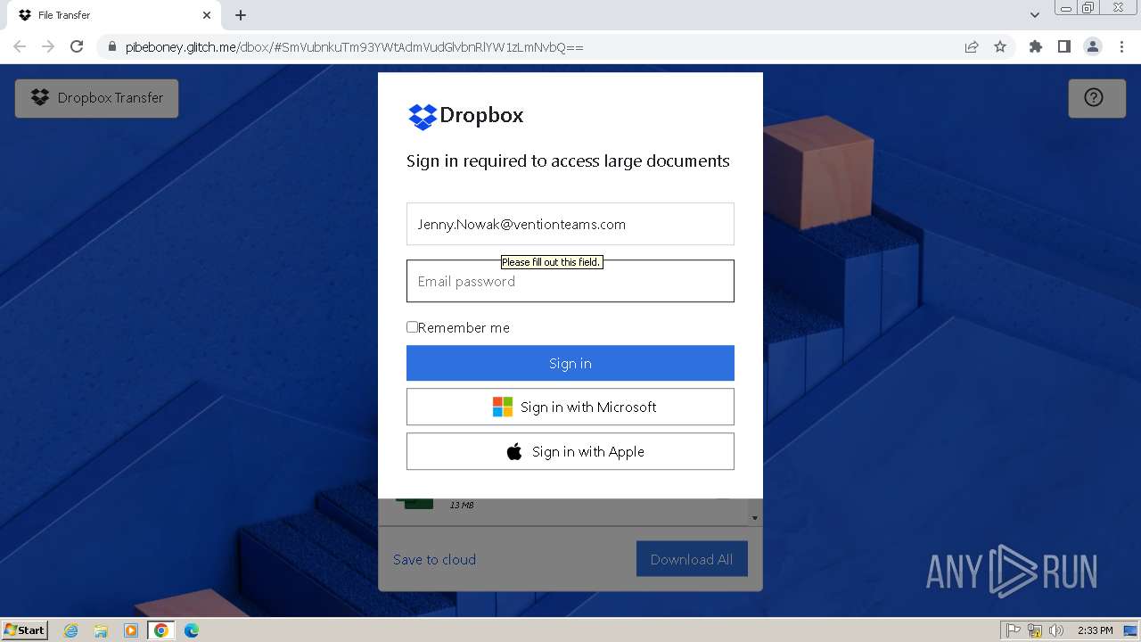Click the email field with Jenny.Nowak address
Screen dimensions: 1141x642
[570, 224]
